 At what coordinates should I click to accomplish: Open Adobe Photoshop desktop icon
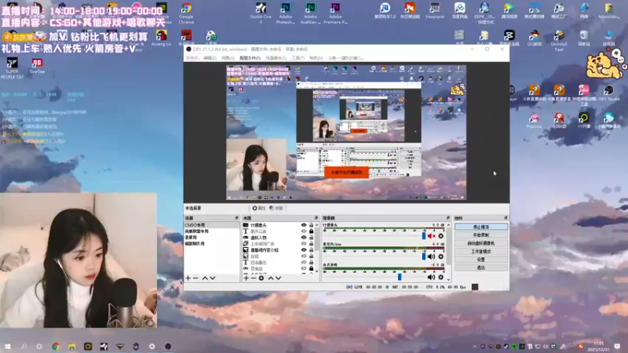pyautogui.click(x=286, y=13)
